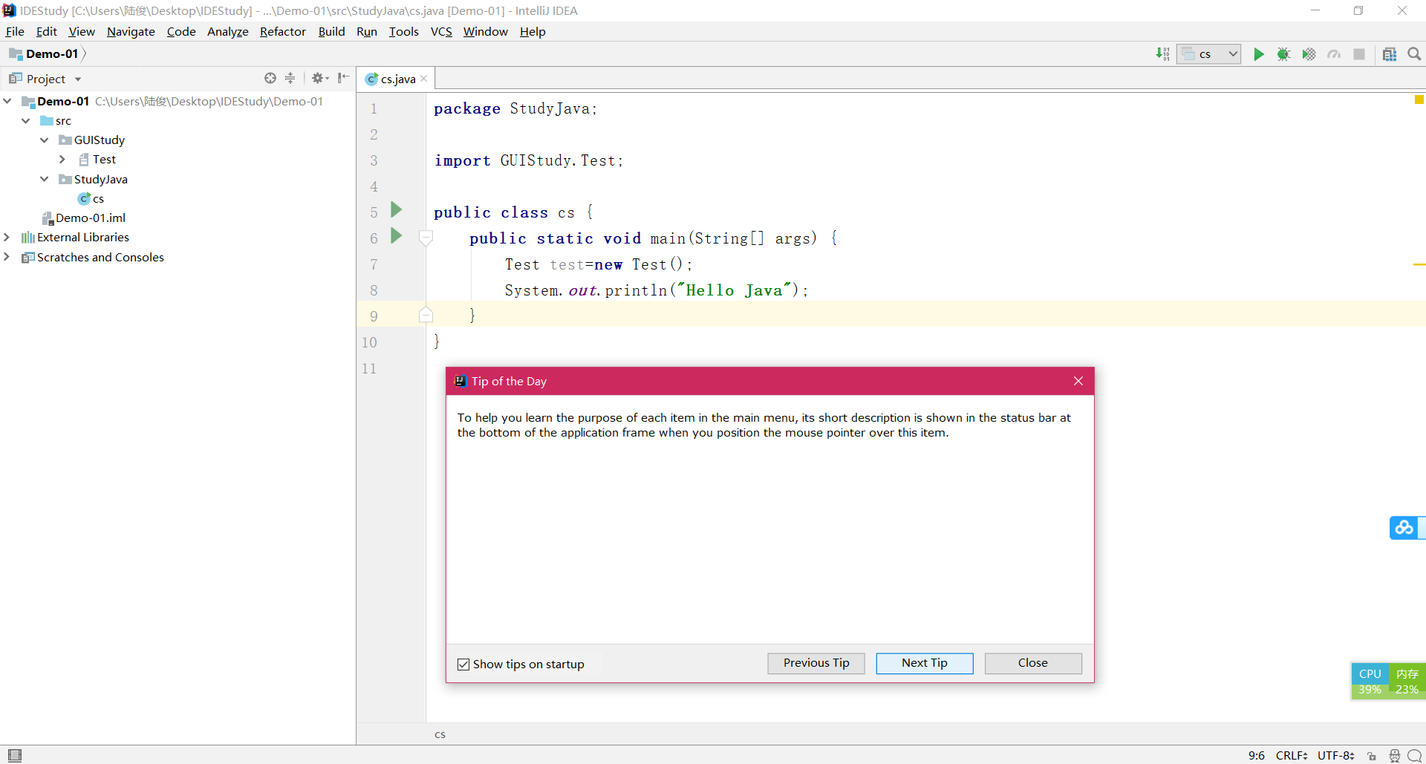This screenshot has width=1426, height=764.
Task: Open the File menu
Action: pyautogui.click(x=15, y=31)
